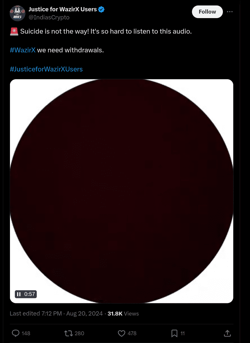Open the 31.8K Views analytics
The height and width of the screenshot is (343, 250).
[123, 314]
